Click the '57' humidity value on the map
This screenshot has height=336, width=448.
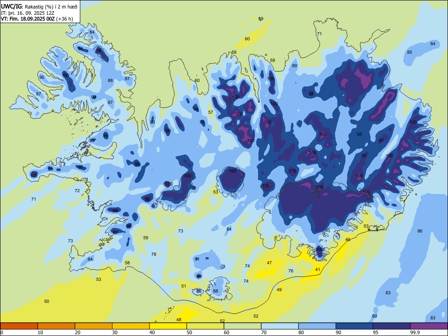pos(211,112)
